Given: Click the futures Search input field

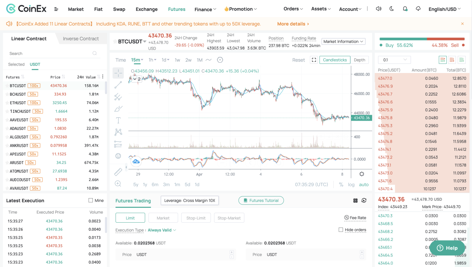Looking at the screenshot, I should pos(50,54).
